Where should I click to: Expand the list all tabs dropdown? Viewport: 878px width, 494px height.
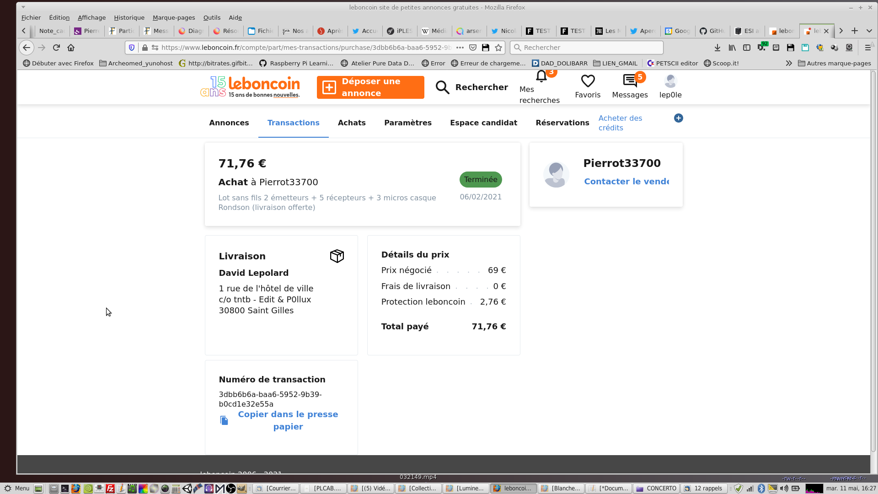(869, 31)
